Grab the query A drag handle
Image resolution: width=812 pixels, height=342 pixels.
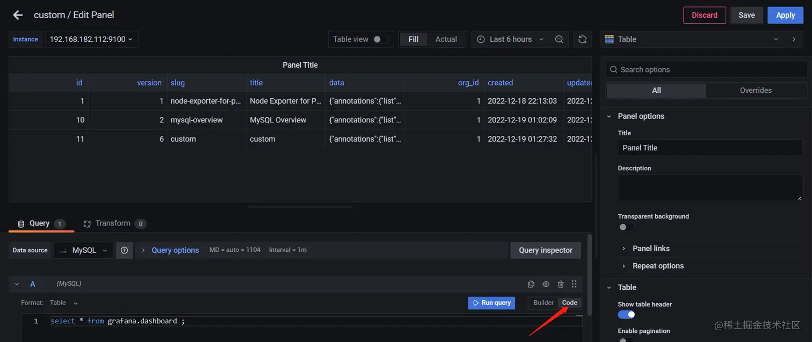pos(574,284)
